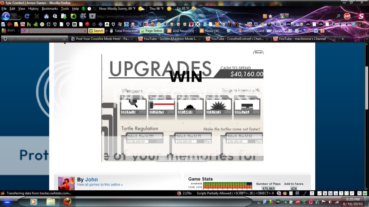Buy the $30,000 Valve A flow upgrade
369x207 pixels.
tap(208, 141)
